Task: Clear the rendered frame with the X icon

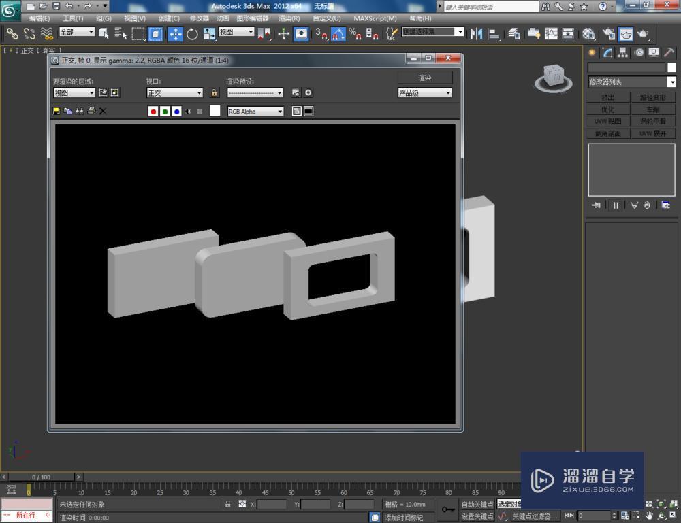Action: 102,111
